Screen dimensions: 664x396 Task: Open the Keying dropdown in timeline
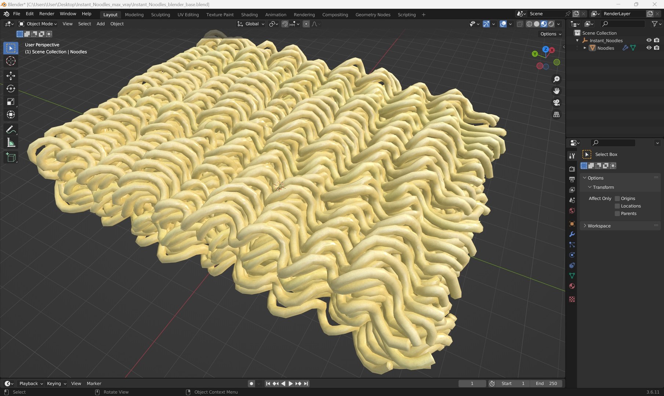pyautogui.click(x=57, y=384)
